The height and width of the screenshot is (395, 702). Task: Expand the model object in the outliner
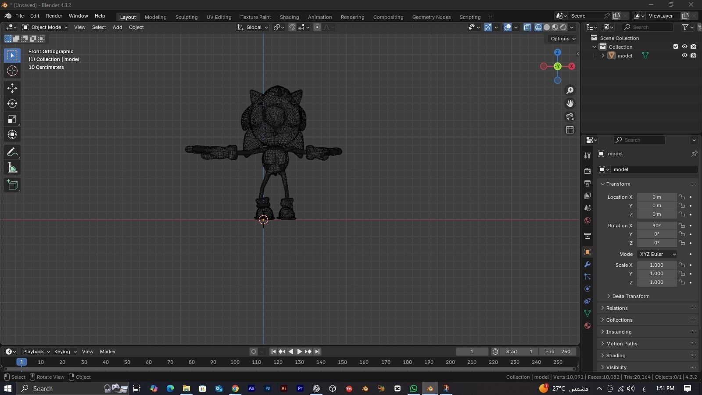click(603, 55)
